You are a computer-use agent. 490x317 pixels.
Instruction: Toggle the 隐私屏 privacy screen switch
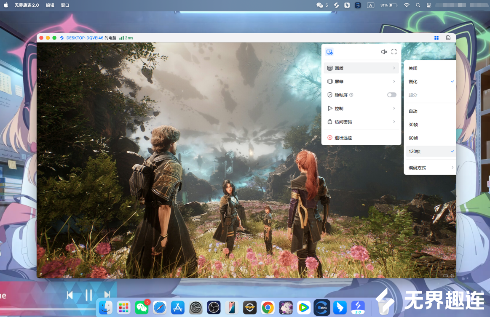coord(391,95)
